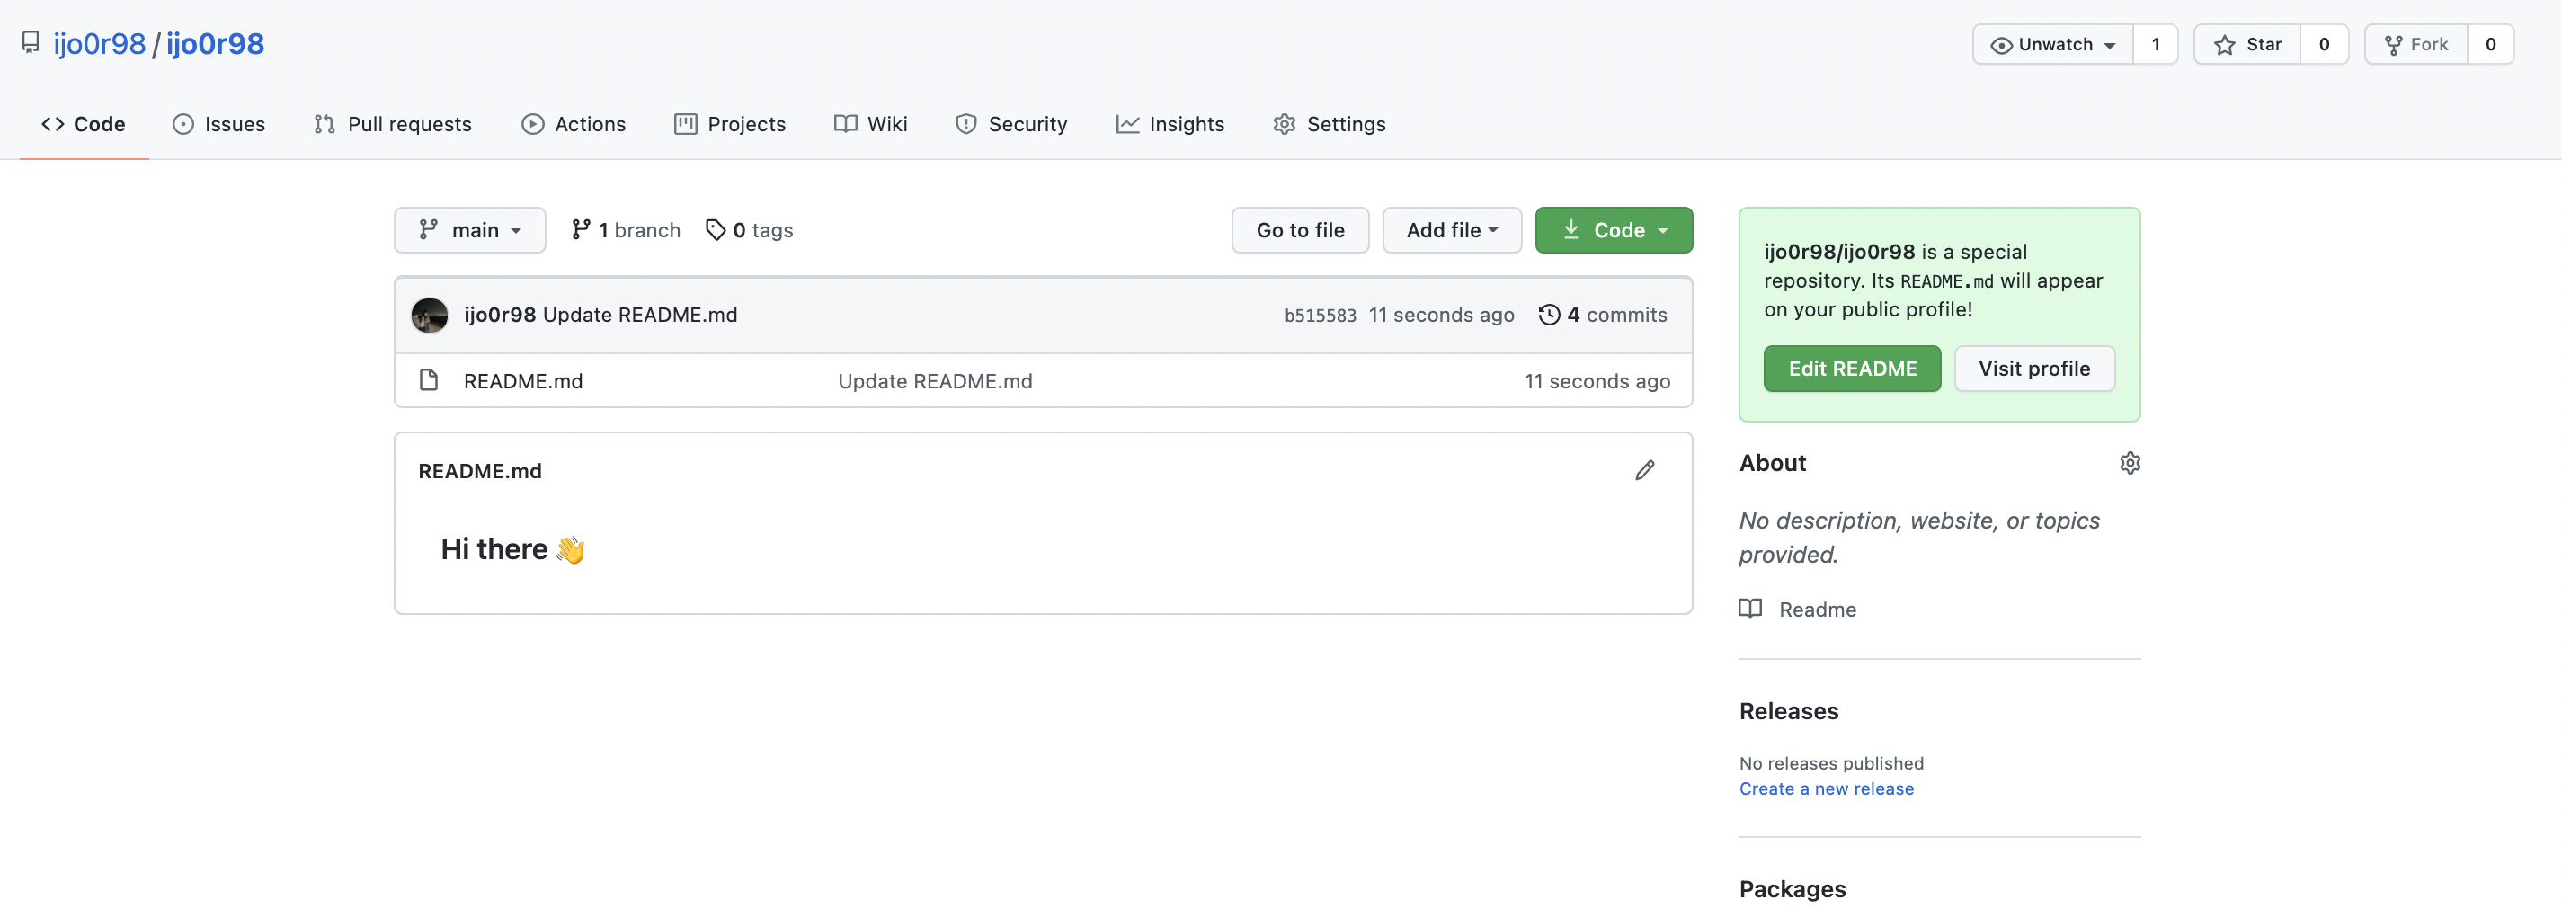The height and width of the screenshot is (908, 2562).
Task: Open the ijo0r98 commit author link
Action: 499,316
